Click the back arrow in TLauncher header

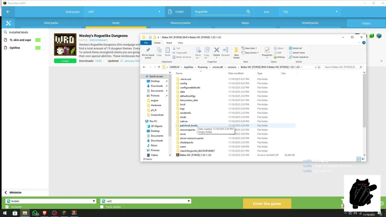point(8,12)
